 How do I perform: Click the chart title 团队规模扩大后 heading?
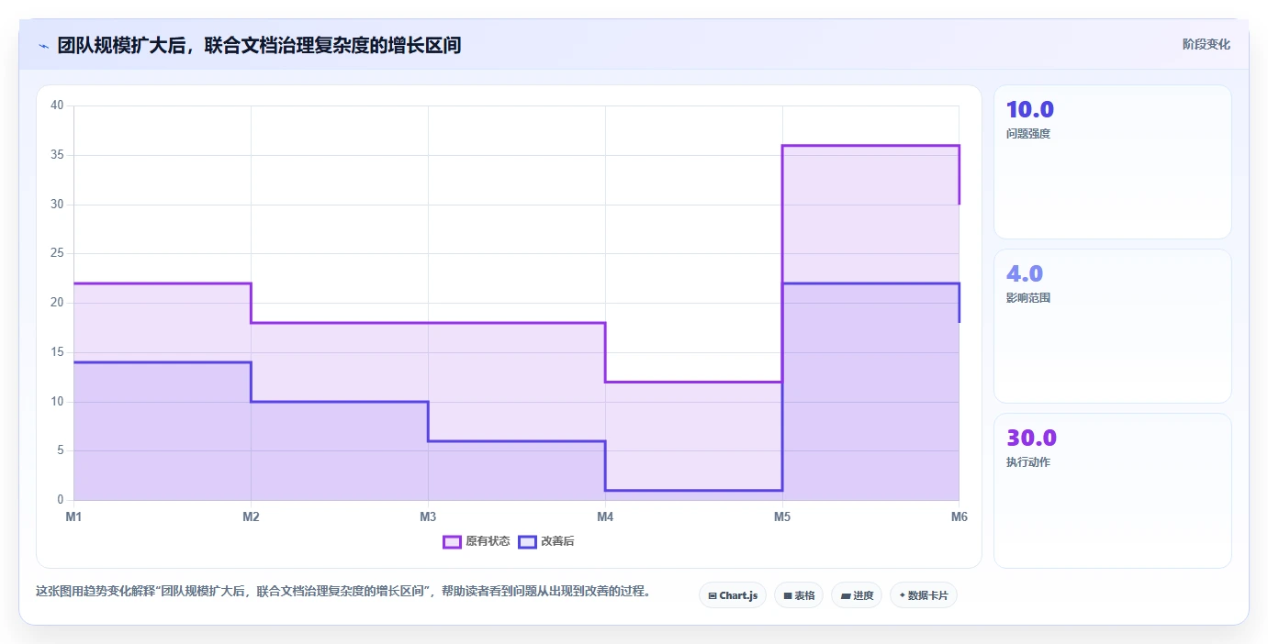pos(259,45)
